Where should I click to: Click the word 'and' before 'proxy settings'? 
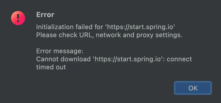tap(129, 35)
